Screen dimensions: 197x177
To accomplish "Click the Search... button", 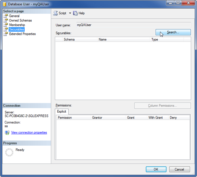I will pyautogui.click(x=173, y=32).
